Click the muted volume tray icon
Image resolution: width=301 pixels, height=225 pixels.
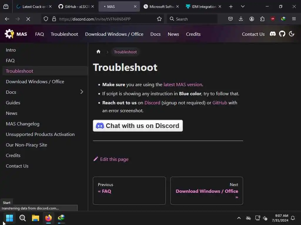(x=265, y=218)
